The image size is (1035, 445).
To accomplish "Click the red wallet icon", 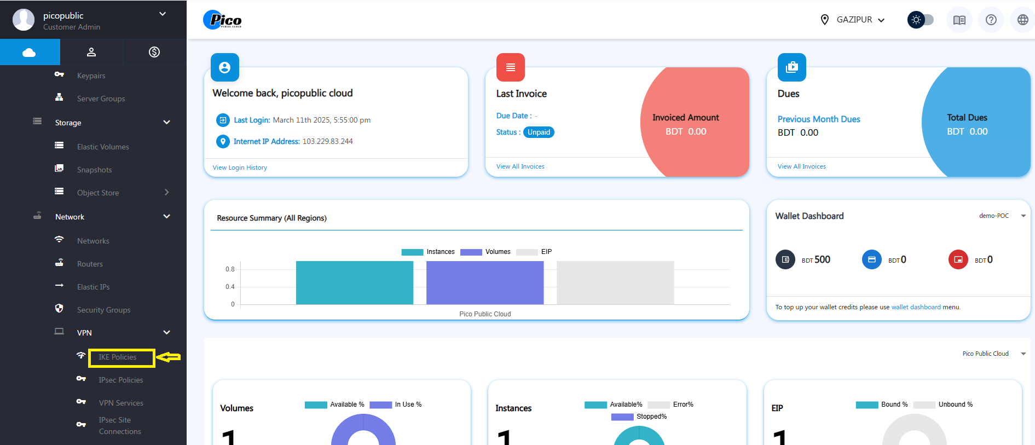I will [958, 259].
